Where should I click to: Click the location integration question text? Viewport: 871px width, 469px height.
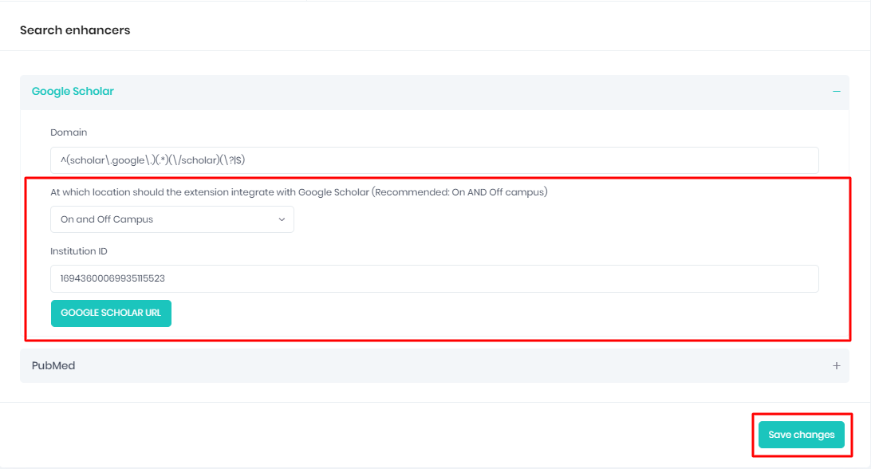point(299,192)
